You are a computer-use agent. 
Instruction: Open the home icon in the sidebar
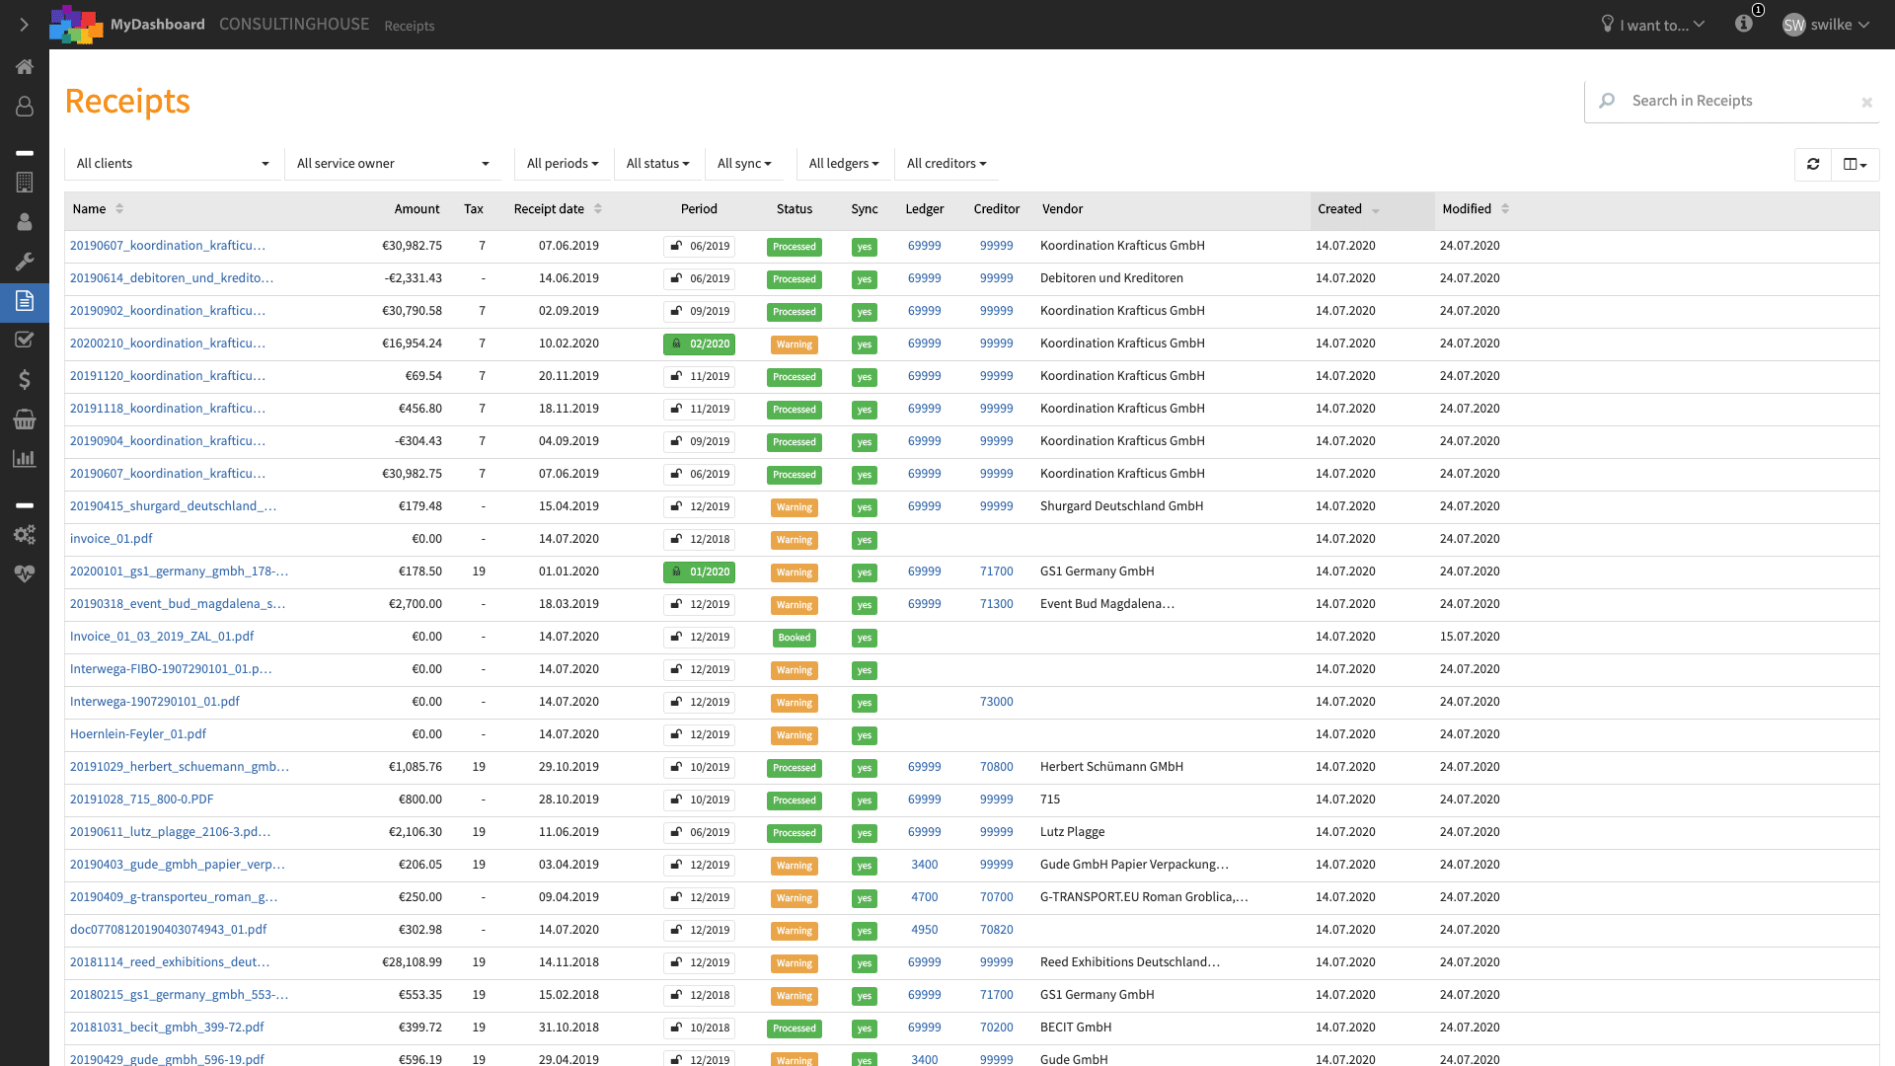click(x=25, y=67)
